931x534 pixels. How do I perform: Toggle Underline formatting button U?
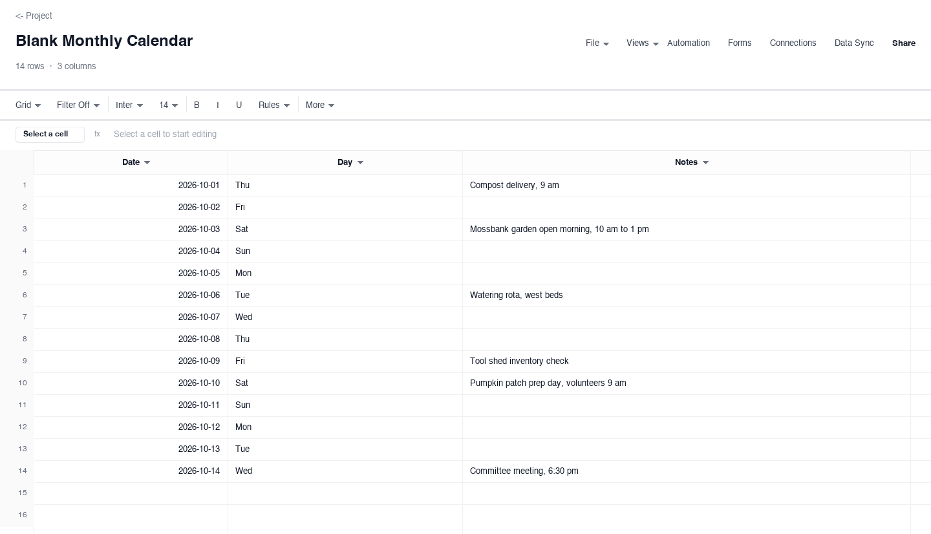pos(239,105)
